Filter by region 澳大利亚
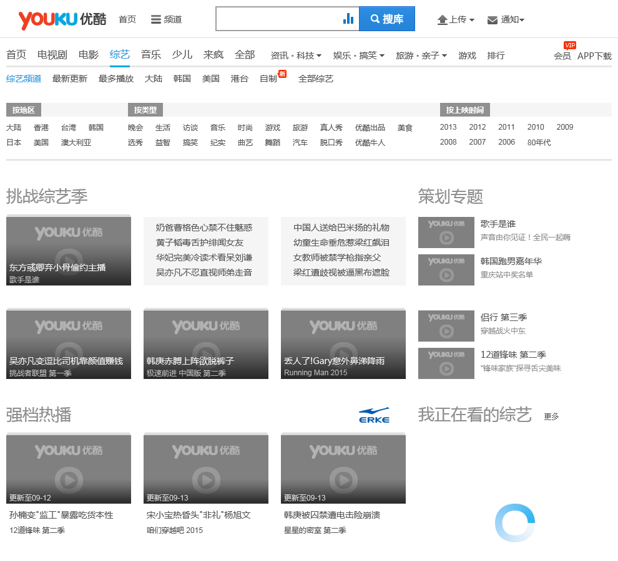 (76, 143)
